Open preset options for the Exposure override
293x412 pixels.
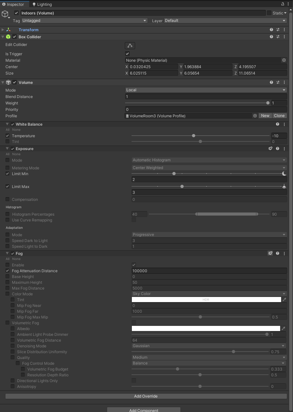(270, 148)
